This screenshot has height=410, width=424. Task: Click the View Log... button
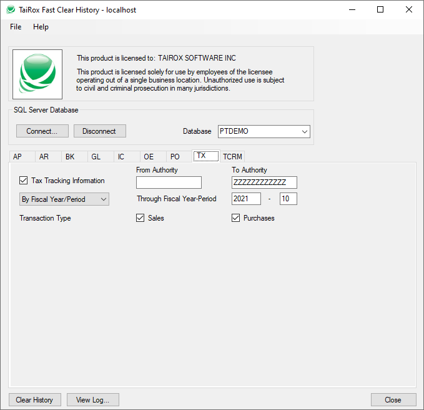[93, 400]
